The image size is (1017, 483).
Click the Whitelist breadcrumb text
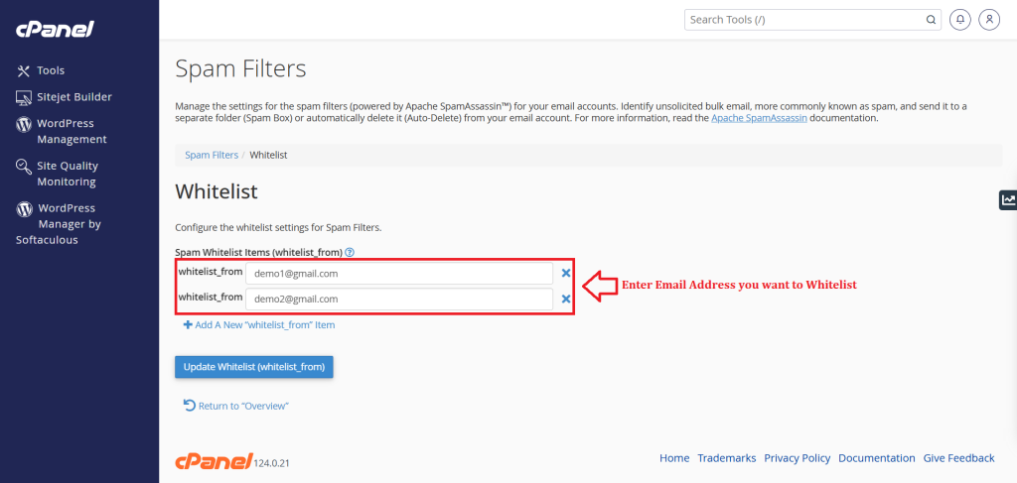pos(268,156)
